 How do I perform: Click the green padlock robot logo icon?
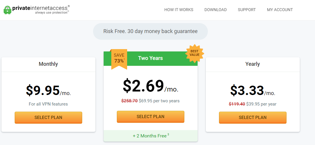click(8, 10)
